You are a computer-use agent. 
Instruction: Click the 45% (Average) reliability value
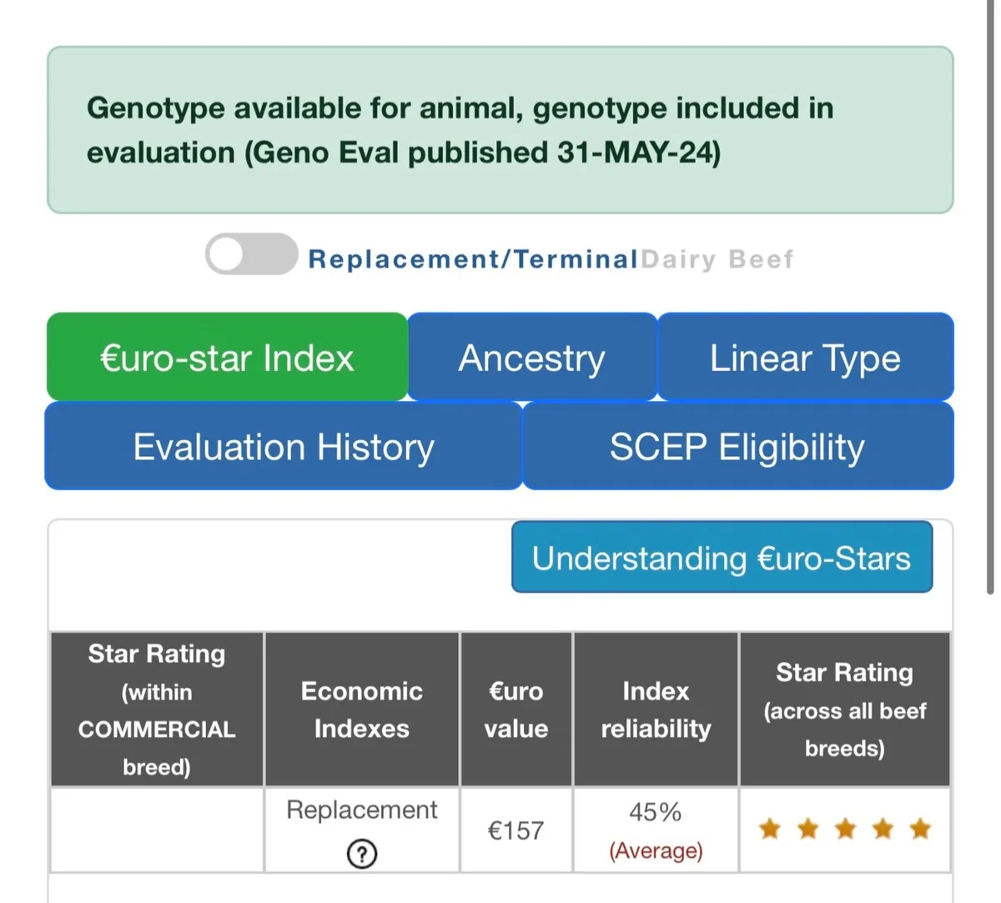[656, 830]
